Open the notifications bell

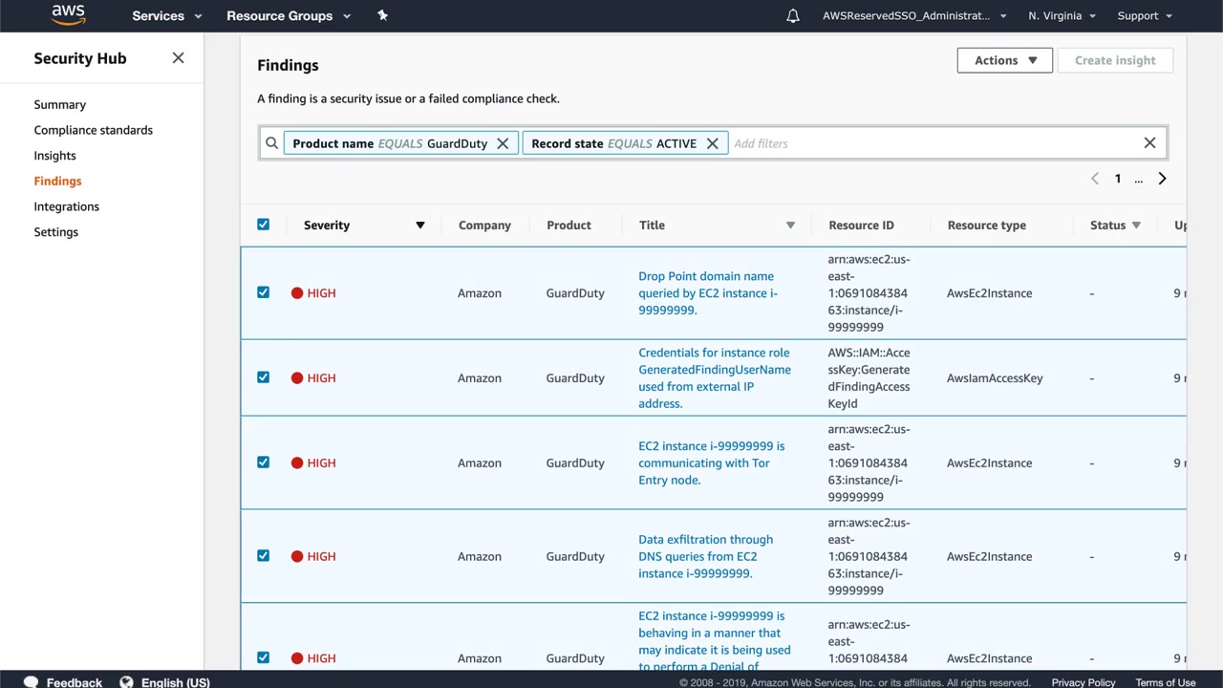point(792,16)
